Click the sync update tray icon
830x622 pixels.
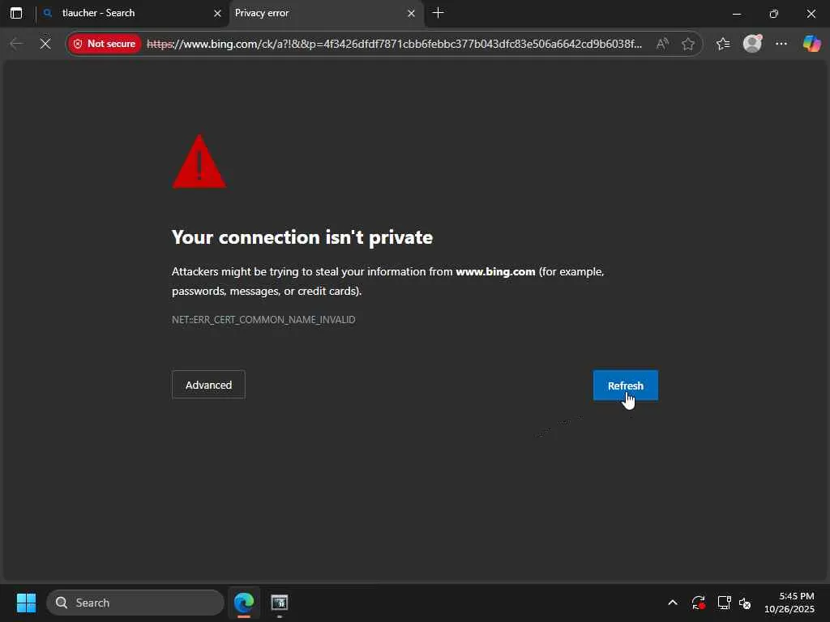point(698,603)
